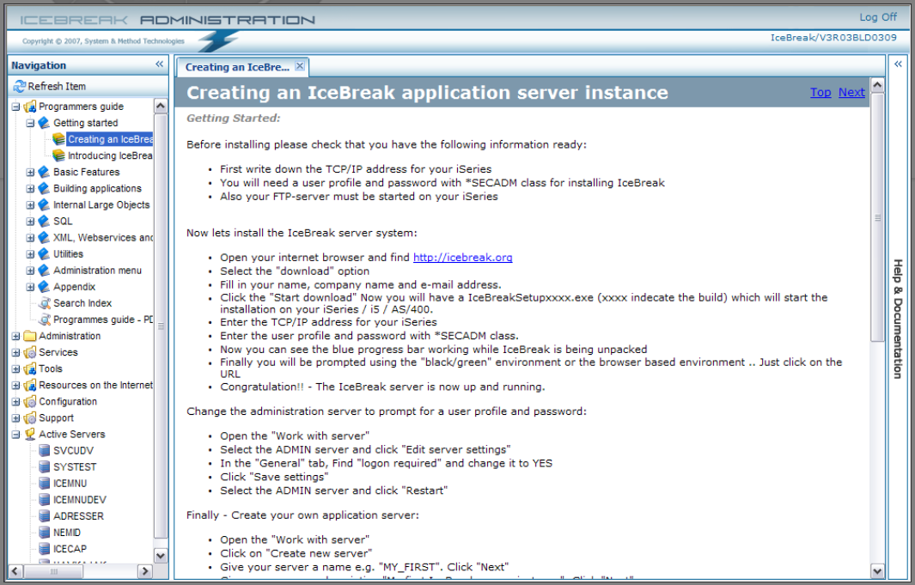Collapse the Navigation panel
Screen dimensions: 915x585
pyautogui.click(x=159, y=64)
